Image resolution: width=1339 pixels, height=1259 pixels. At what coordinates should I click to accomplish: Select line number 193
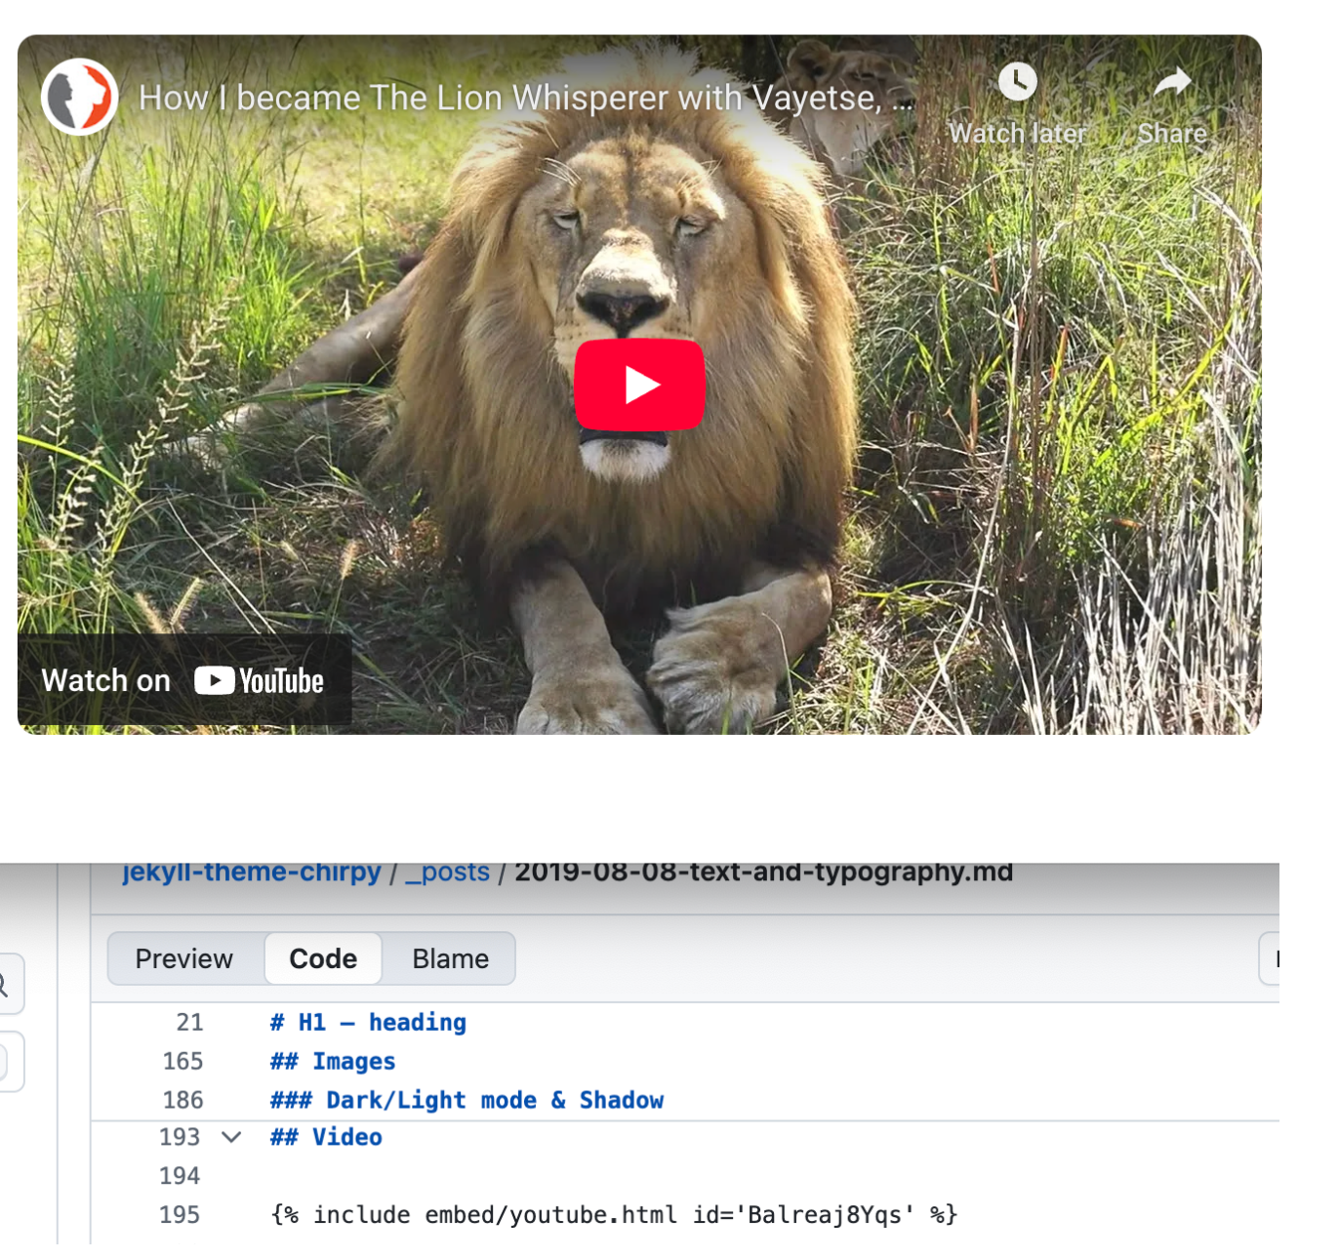pyautogui.click(x=180, y=1137)
